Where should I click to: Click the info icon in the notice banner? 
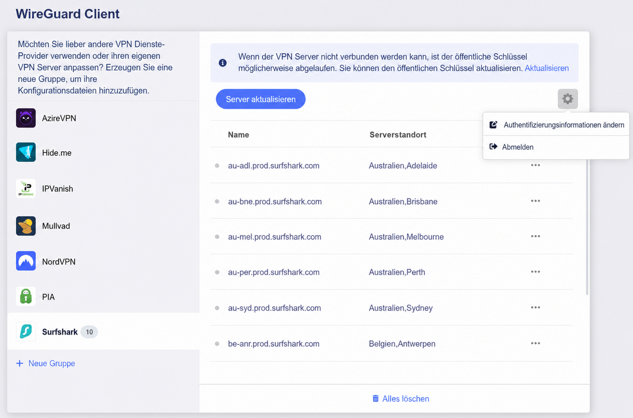222,63
